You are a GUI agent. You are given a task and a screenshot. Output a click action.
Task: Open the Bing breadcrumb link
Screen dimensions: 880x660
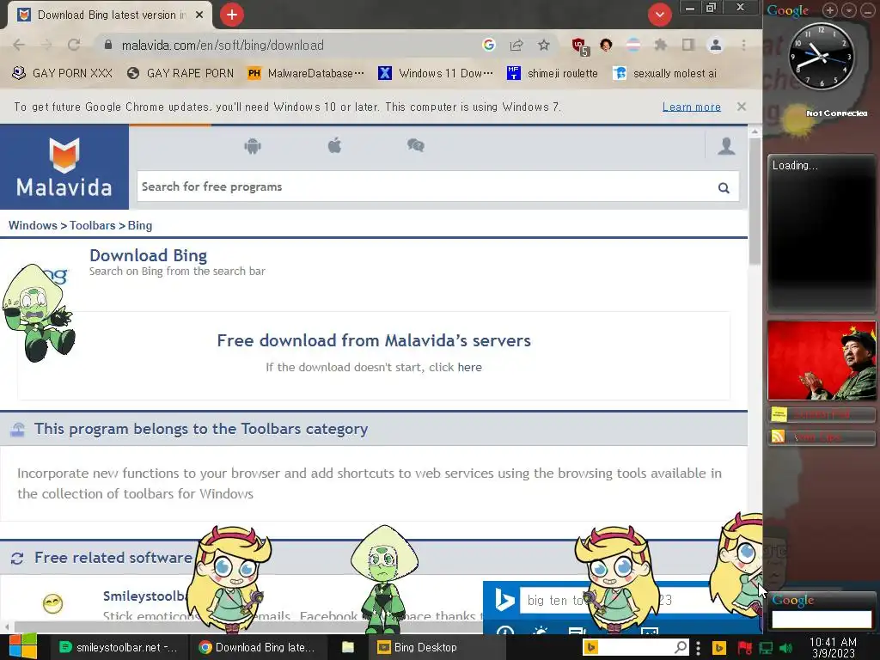140,225
